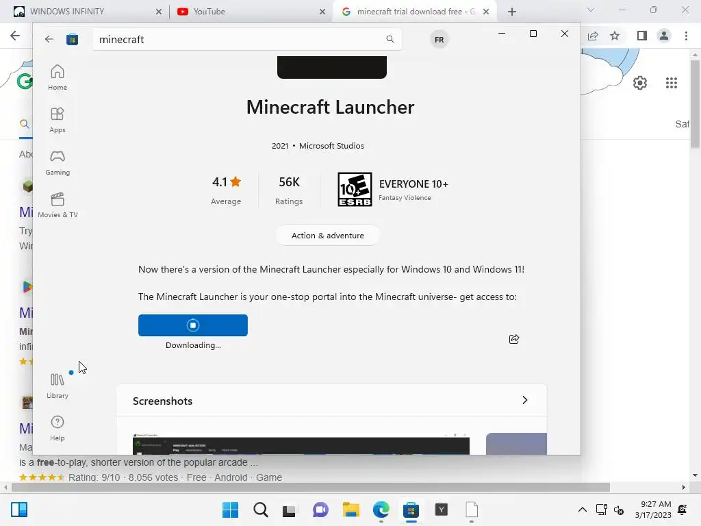Open the second screenshot thumbnail
Image resolution: width=701 pixels, height=526 pixels.
tap(516, 444)
